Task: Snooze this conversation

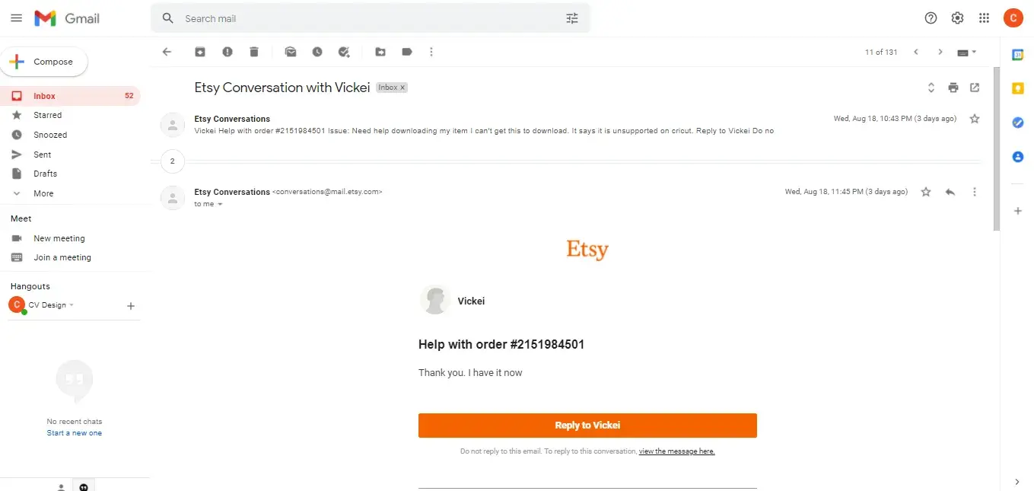Action: [317, 52]
